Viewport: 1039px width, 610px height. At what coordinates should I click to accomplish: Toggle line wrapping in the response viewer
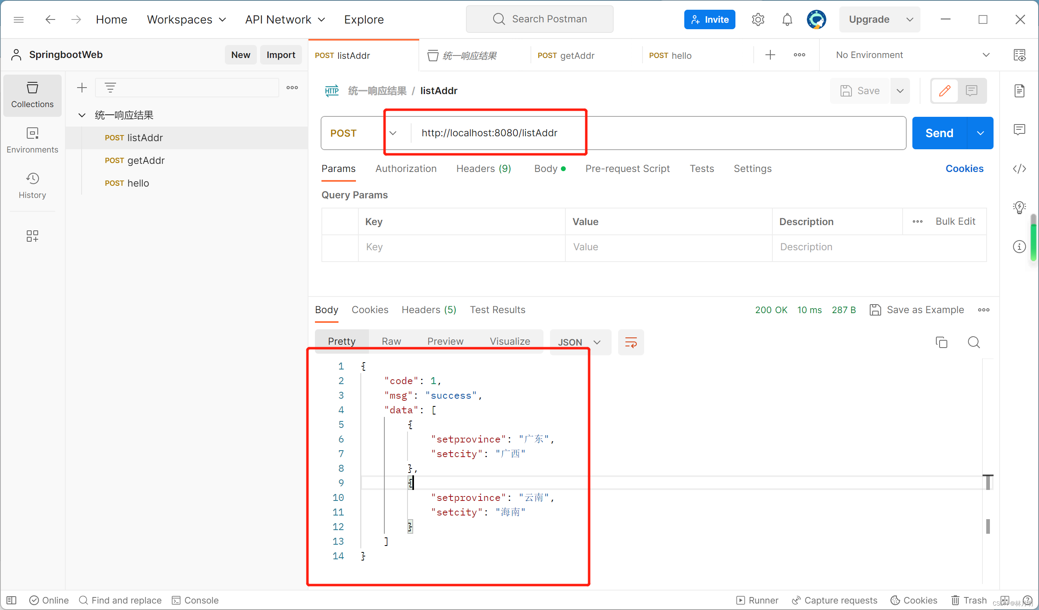630,342
